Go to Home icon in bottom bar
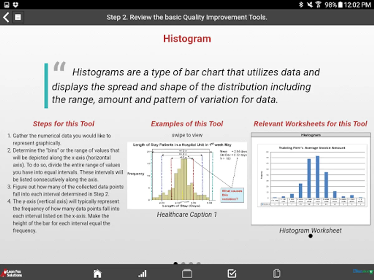 point(98,273)
